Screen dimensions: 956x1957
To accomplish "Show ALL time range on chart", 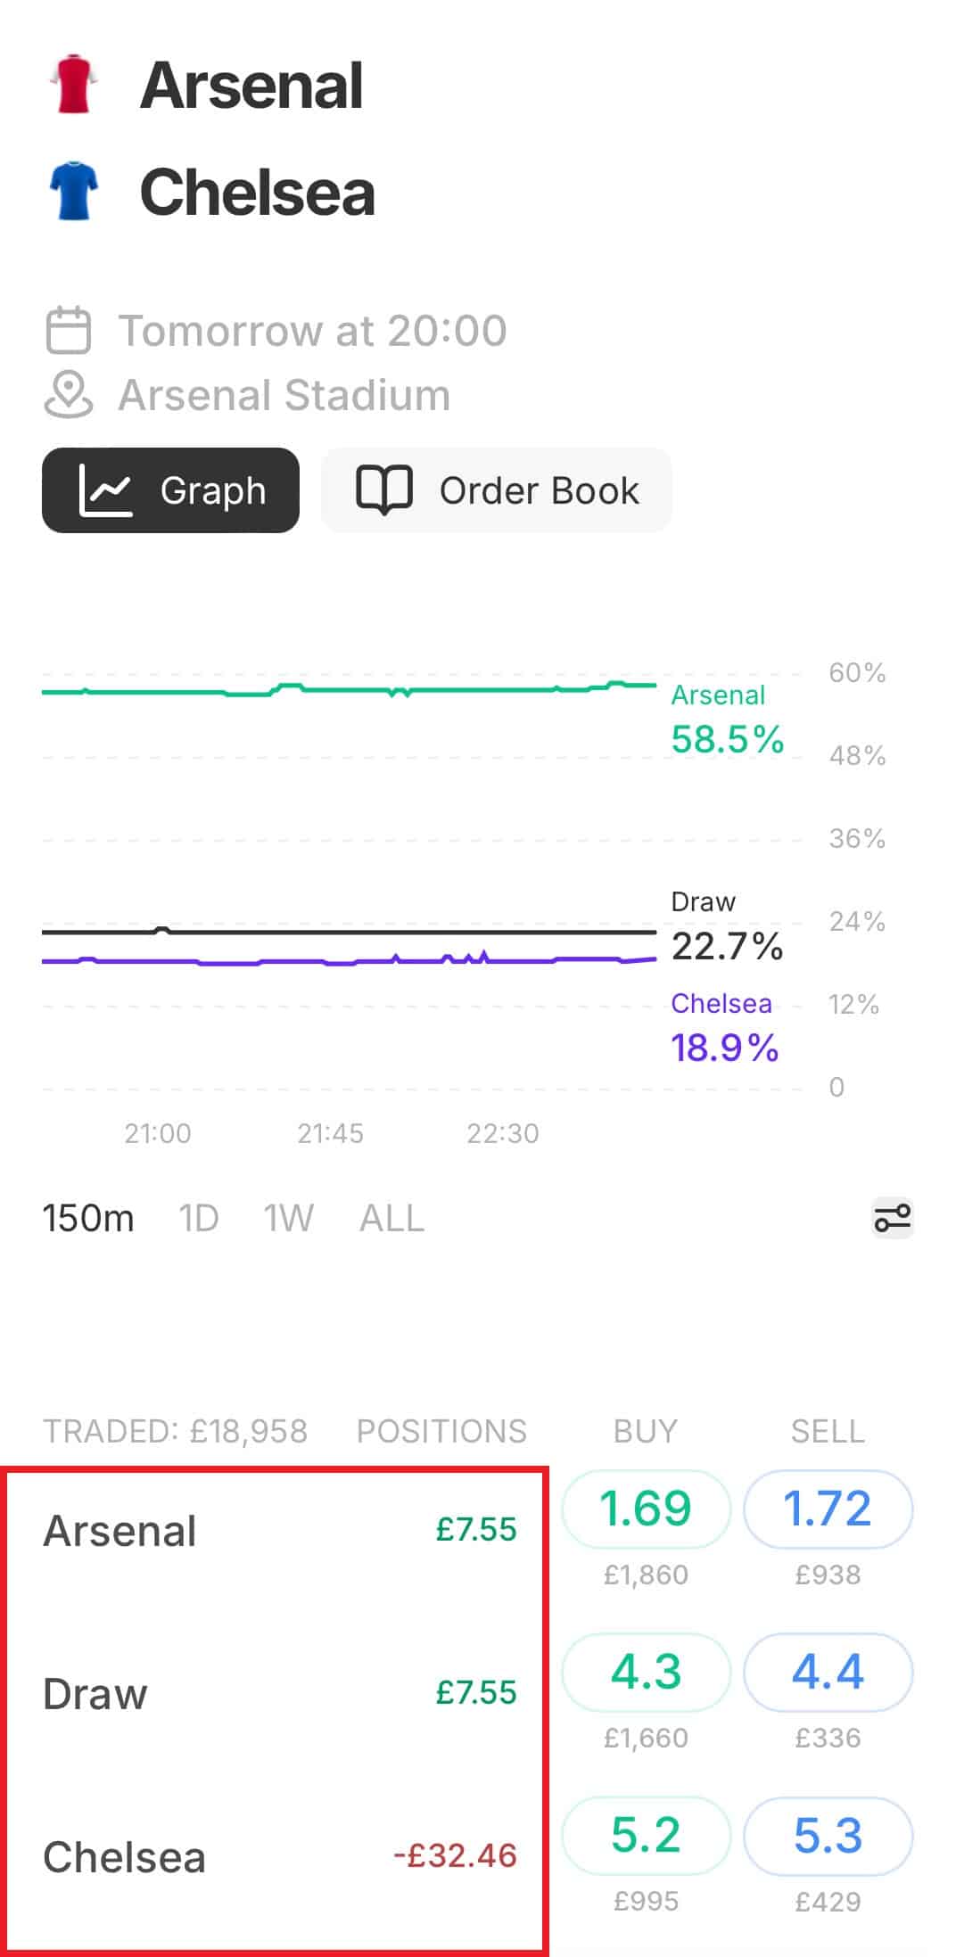I will [391, 1218].
